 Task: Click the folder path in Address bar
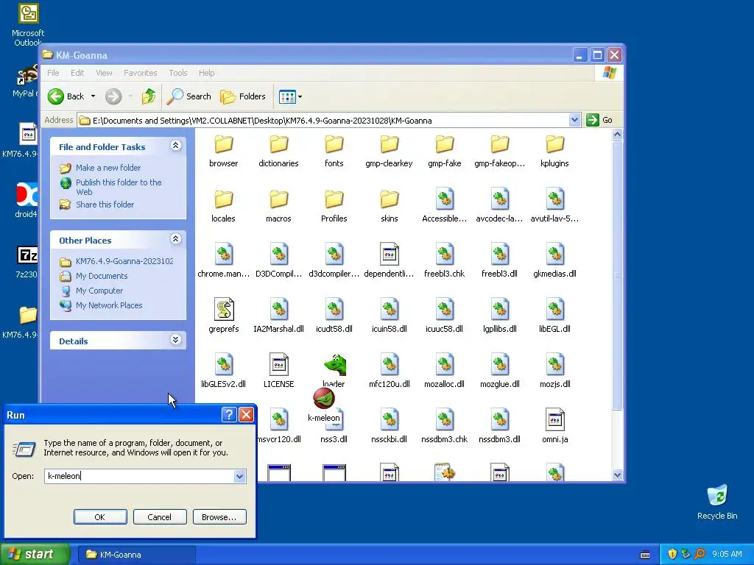(x=262, y=121)
